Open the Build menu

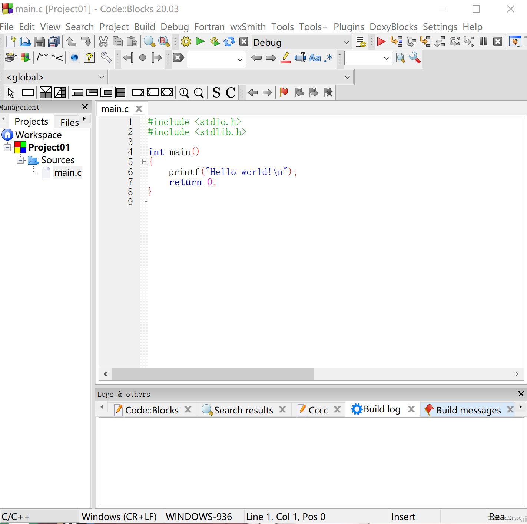click(x=145, y=27)
